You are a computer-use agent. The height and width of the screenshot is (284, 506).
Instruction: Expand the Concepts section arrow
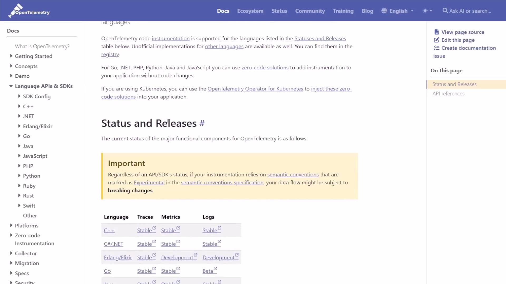[11, 66]
